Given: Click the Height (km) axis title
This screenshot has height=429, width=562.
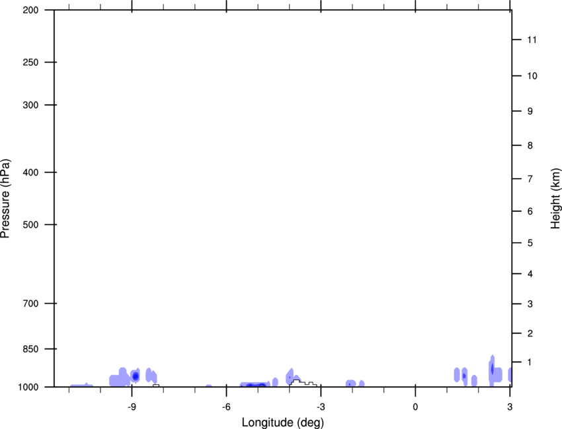Looking at the screenshot, I should click(555, 198).
